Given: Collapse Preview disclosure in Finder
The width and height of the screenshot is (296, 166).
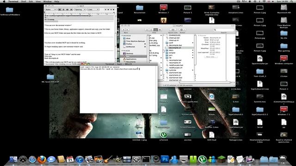Looking at the screenshot, I should 198,36.
